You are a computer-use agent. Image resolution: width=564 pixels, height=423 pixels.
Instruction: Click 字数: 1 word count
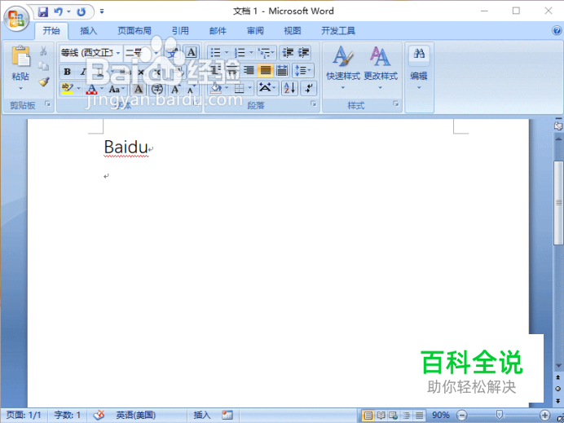(67, 416)
